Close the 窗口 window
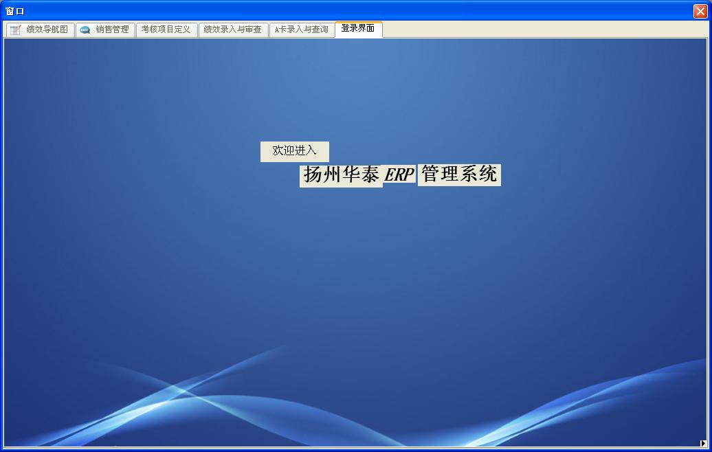The height and width of the screenshot is (452, 712). pyautogui.click(x=700, y=11)
